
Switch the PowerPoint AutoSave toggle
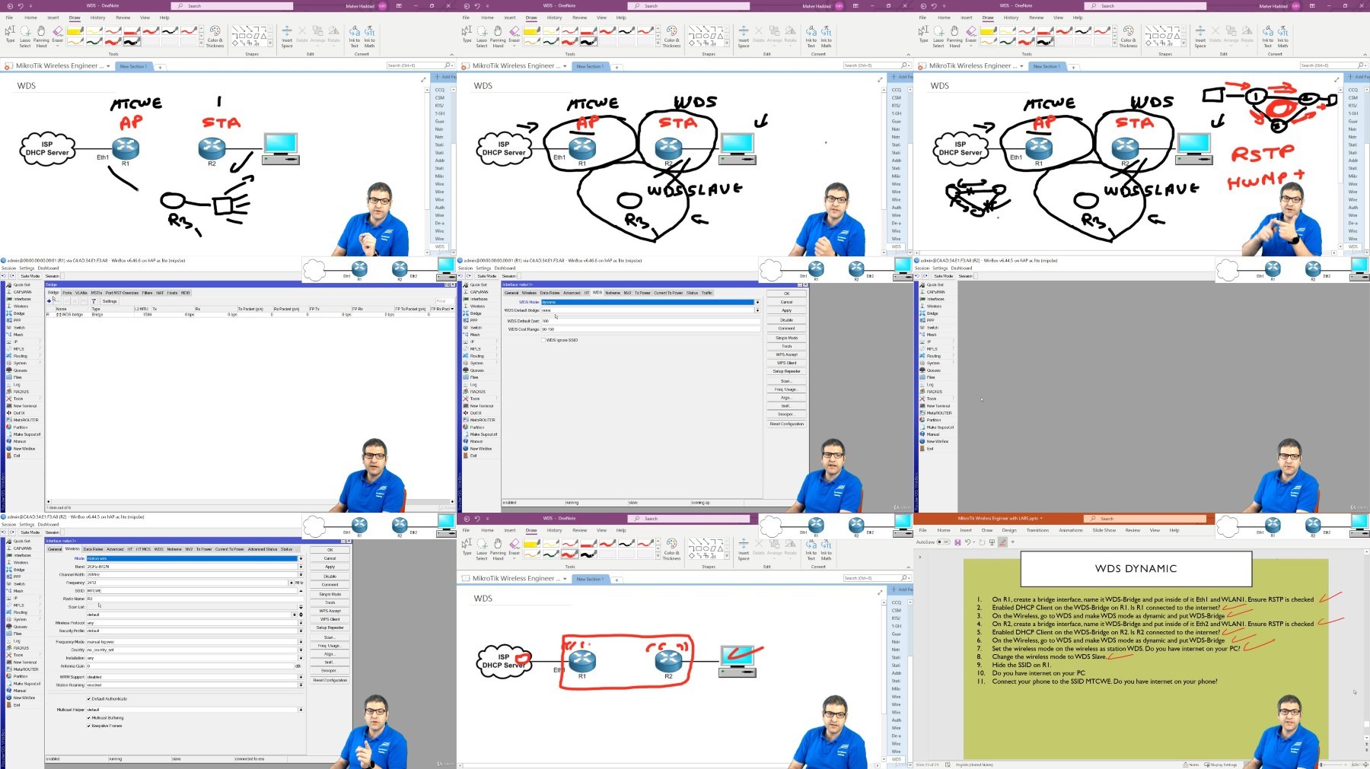[944, 542]
